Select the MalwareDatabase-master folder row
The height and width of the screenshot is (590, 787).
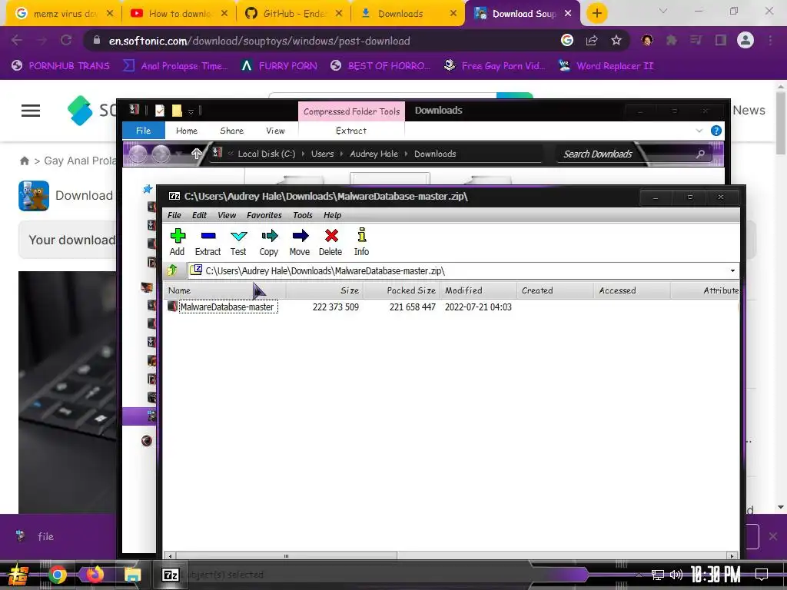452,307
